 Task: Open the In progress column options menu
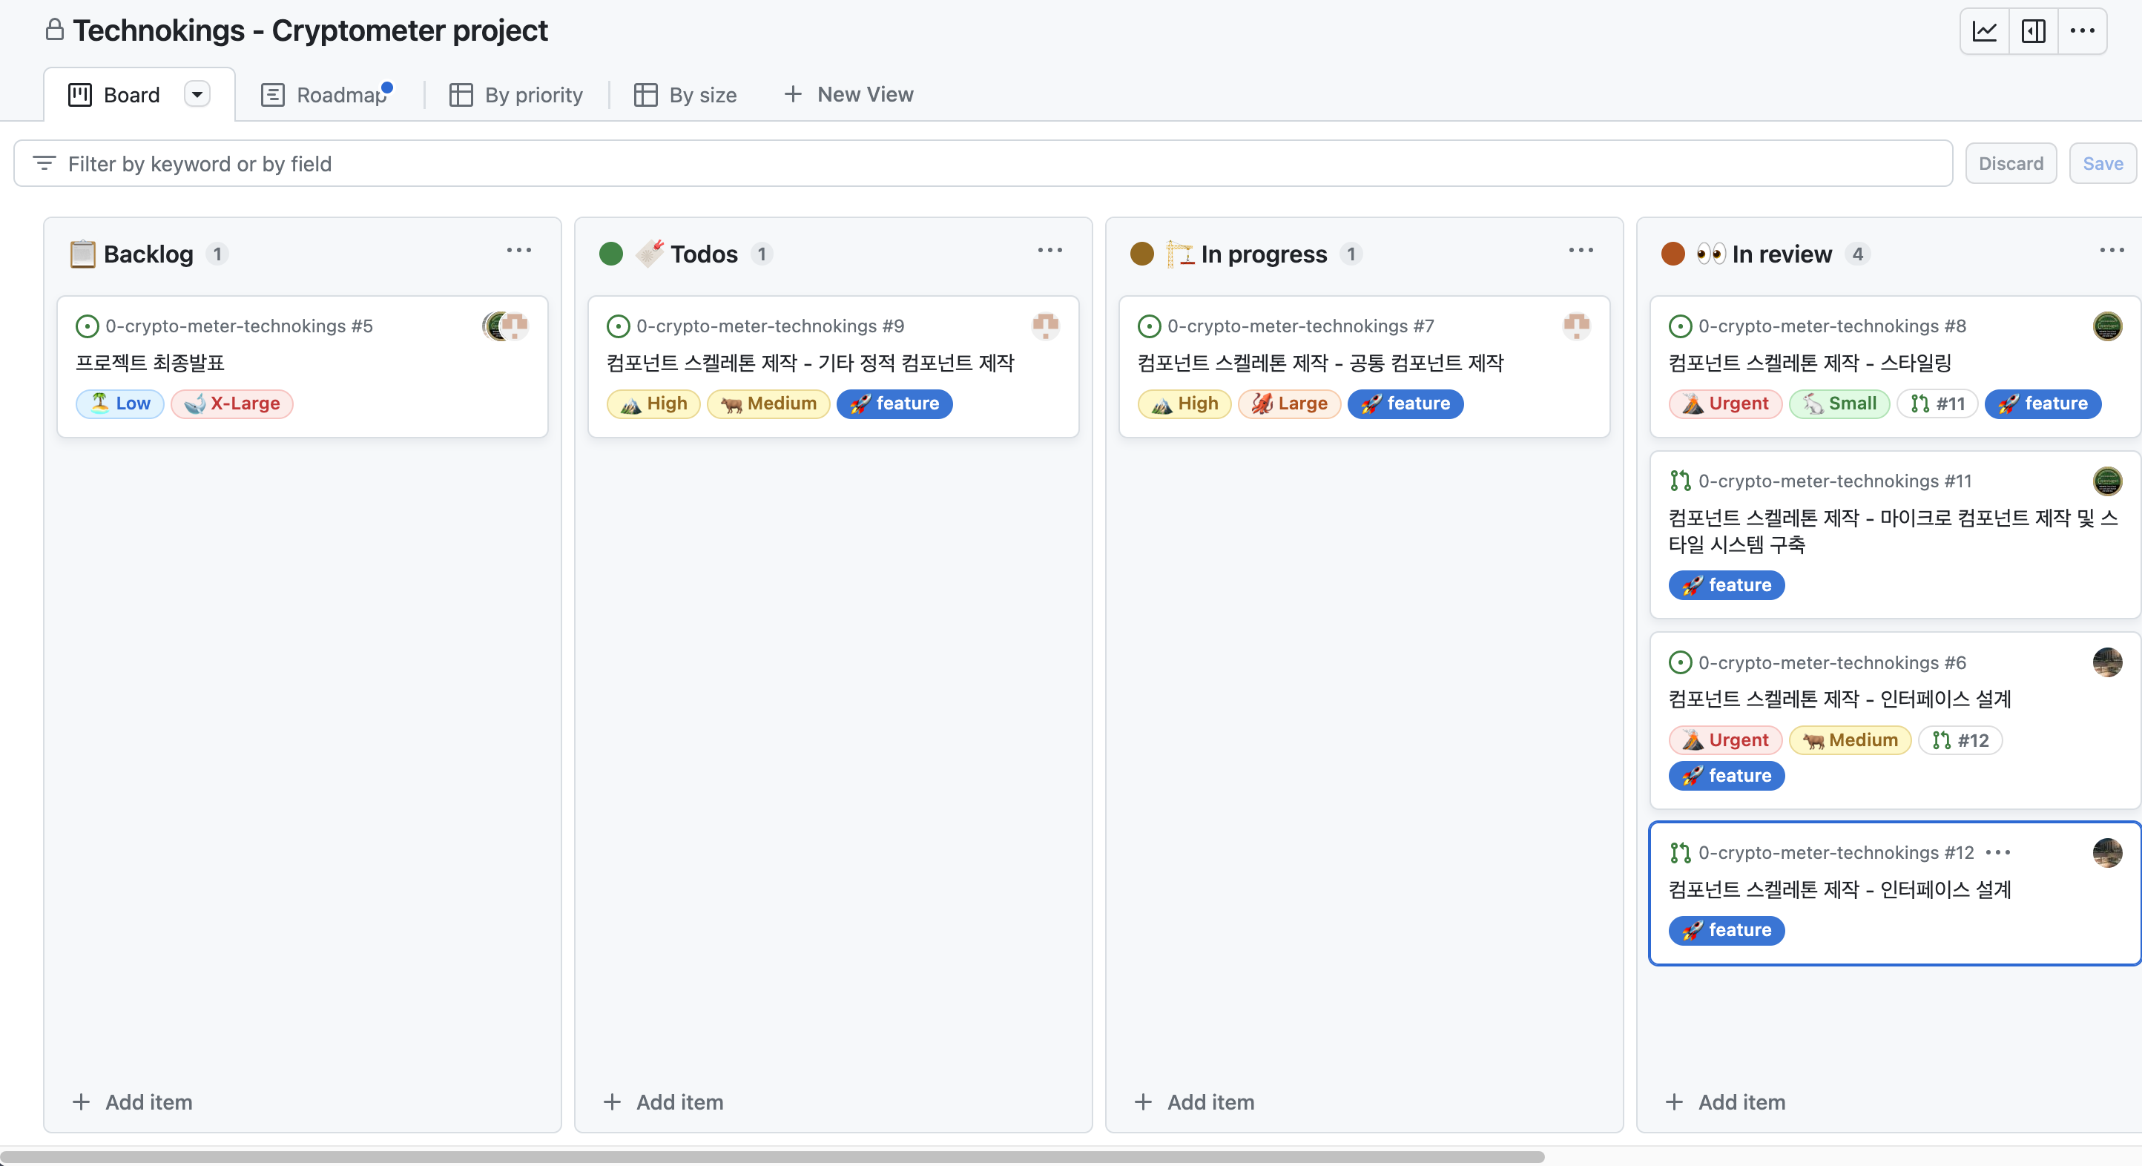1581,250
